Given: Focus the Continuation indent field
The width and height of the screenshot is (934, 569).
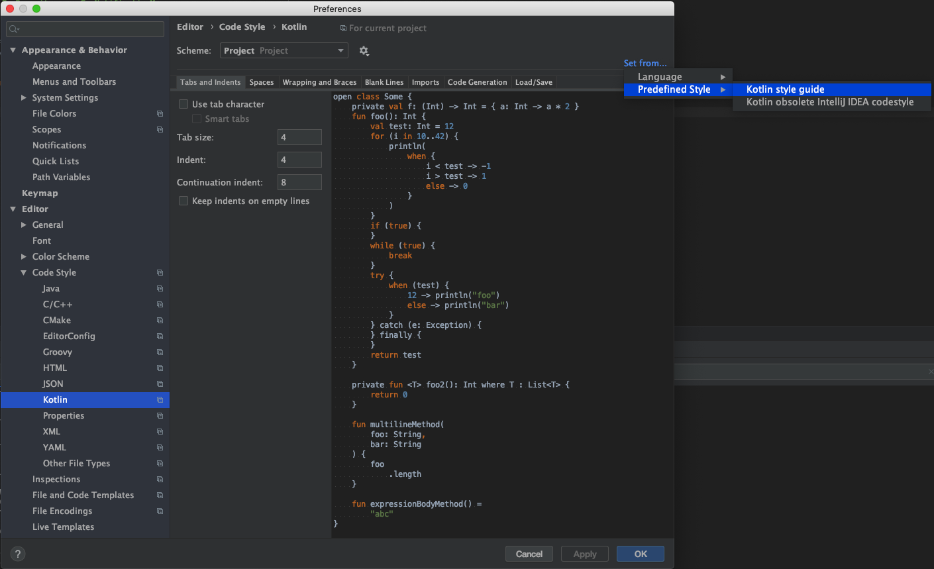Looking at the screenshot, I should click(299, 182).
